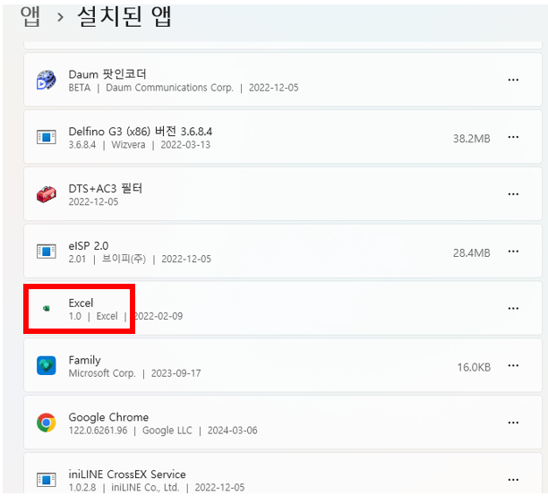Open more options for Daum 팟인코더
The width and height of the screenshot is (548, 504).
click(513, 80)
